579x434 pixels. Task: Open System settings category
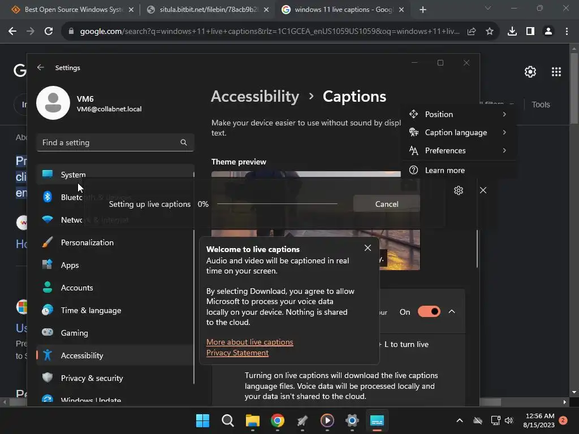click(x=115, y=174)
